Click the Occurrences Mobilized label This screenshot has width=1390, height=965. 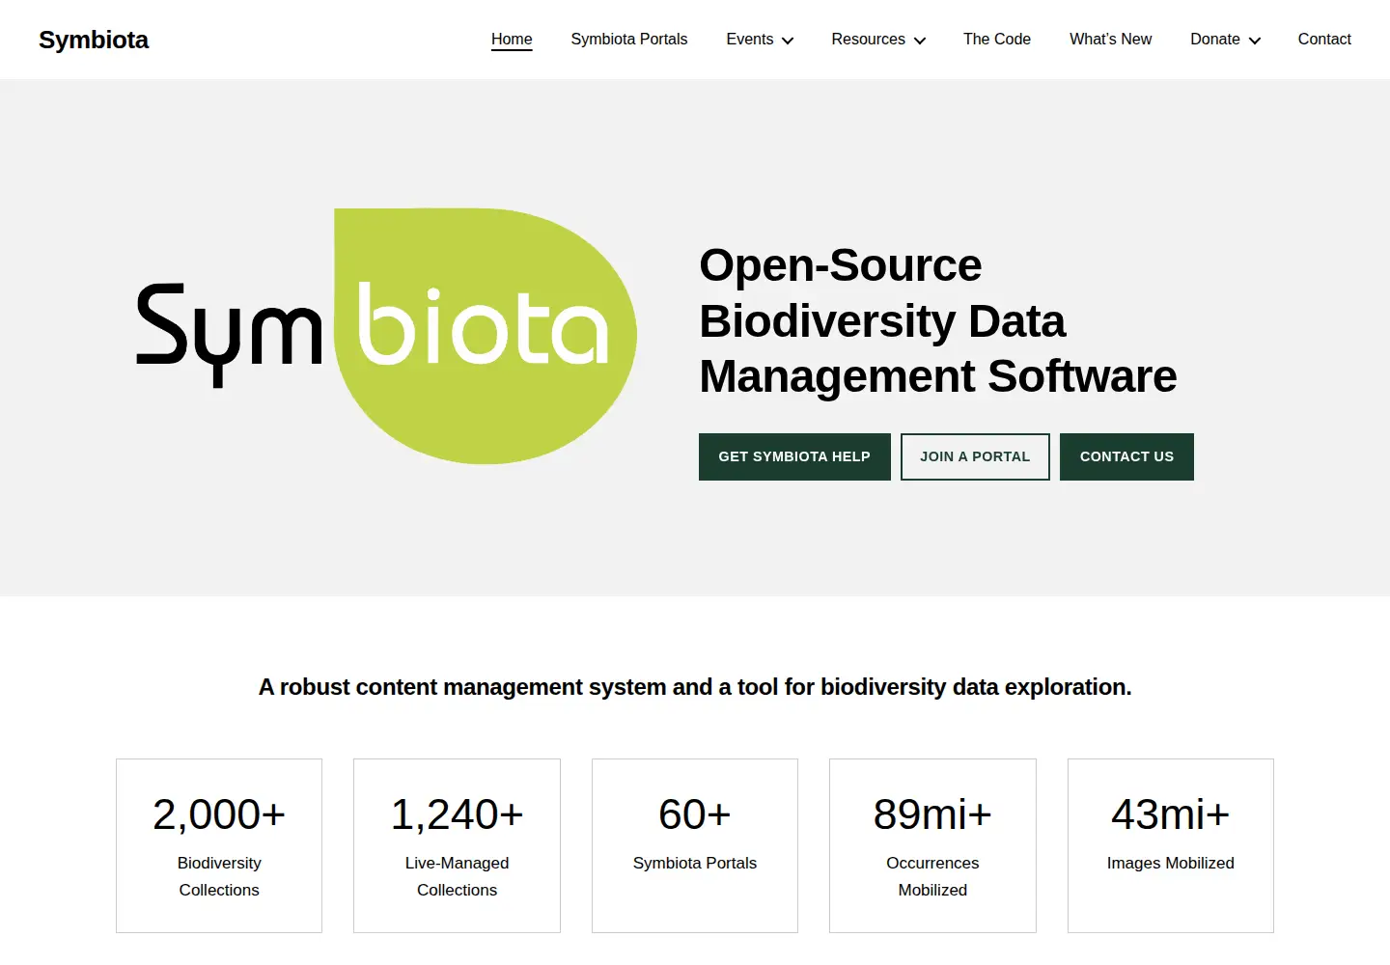coord(932,876)
